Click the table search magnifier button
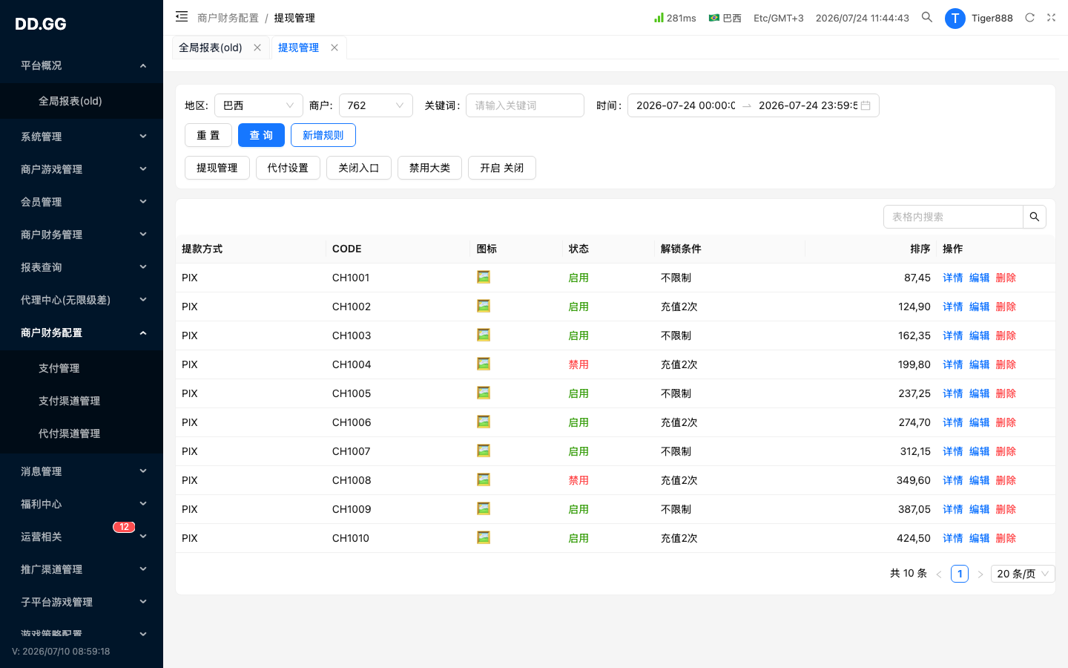This screenshot has width=1068, height=668. 1035,217
